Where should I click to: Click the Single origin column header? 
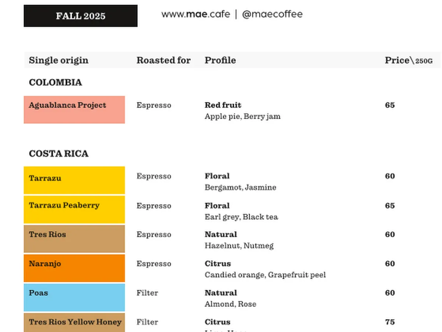pyautogui.click(x=59, y=60)
